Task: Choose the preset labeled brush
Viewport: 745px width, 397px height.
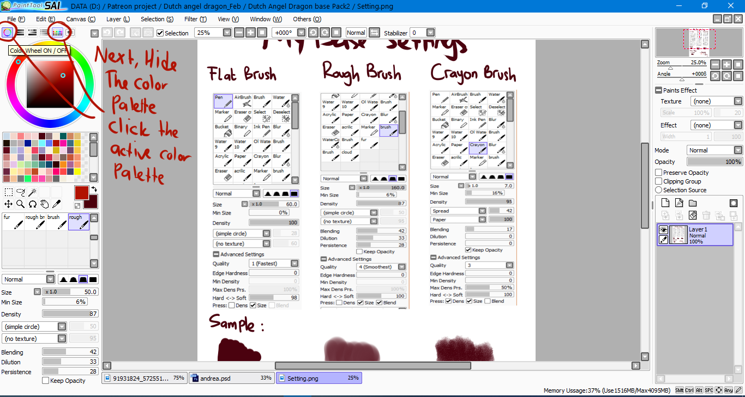Action: [57, 222]
